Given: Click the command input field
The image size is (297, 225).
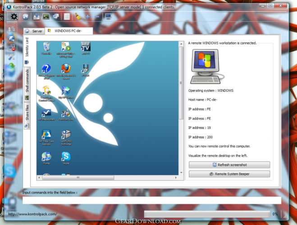Looking at the screenshot, I should click(152, 200).
